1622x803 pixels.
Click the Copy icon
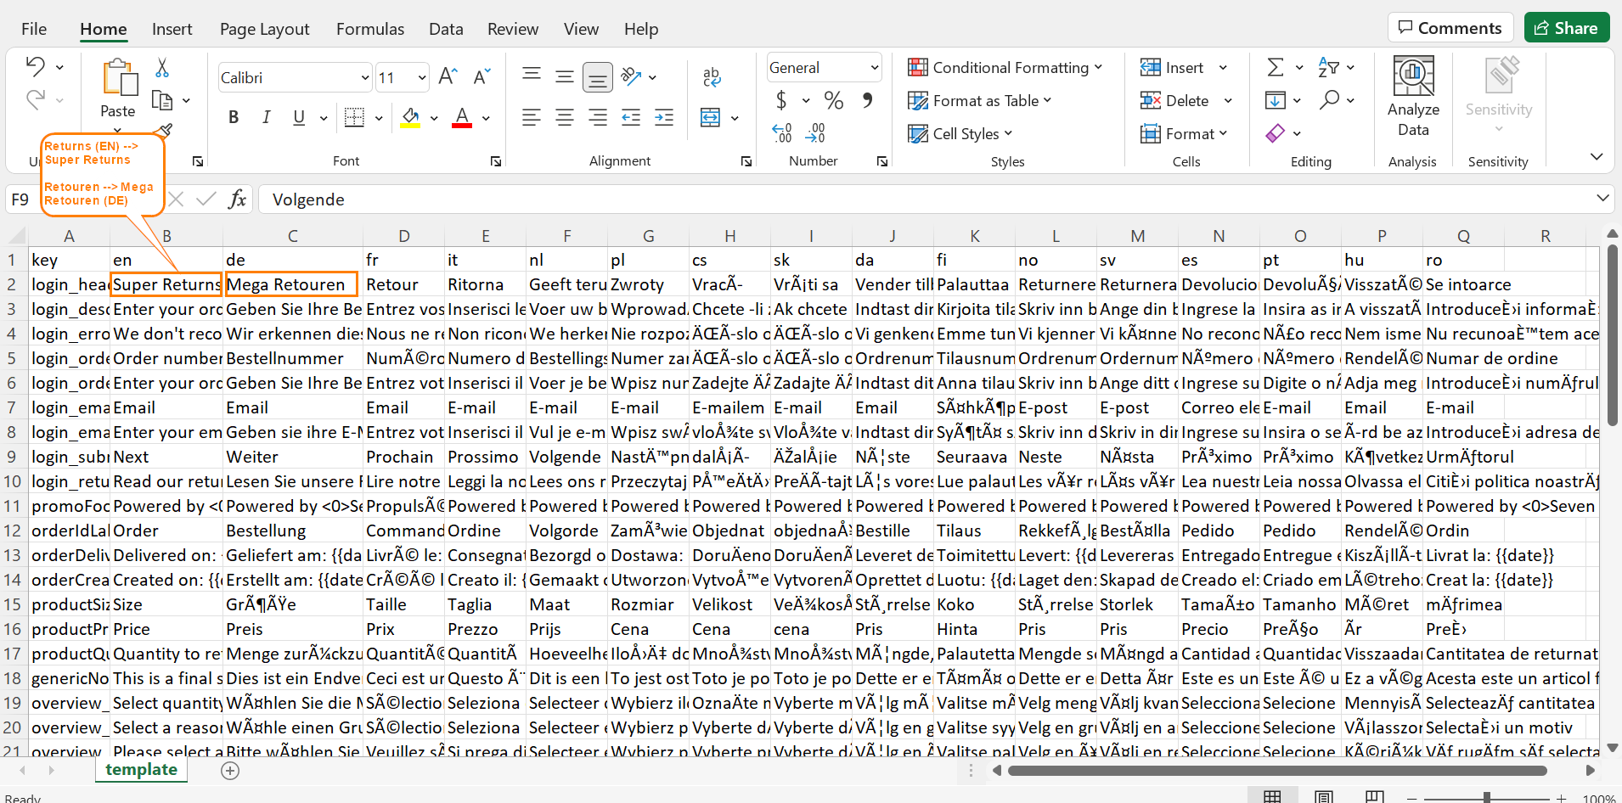(162, 100)
